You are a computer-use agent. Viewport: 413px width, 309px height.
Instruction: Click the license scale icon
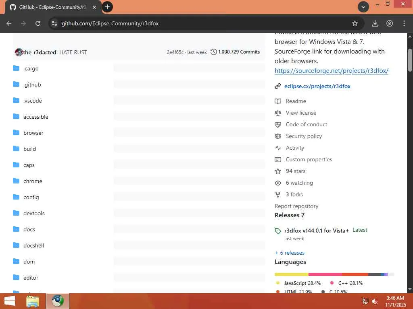click(278, 113)
